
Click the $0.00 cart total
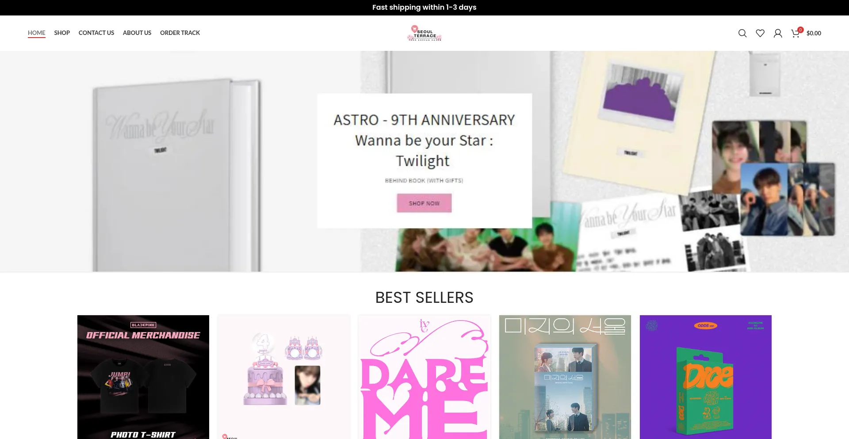(814, 33)
